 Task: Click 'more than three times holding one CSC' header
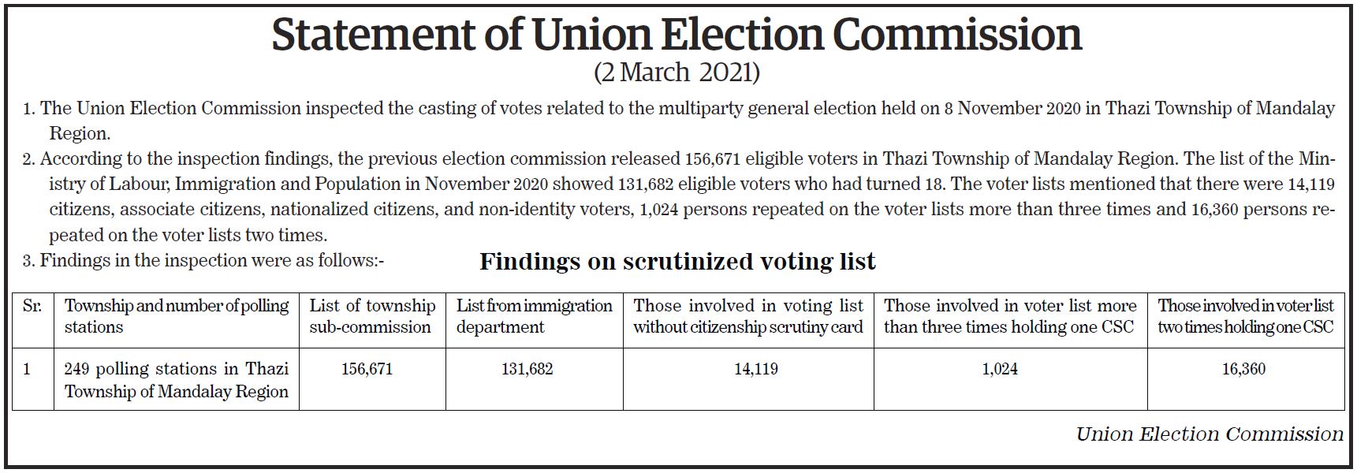(x=1010, y=316)
